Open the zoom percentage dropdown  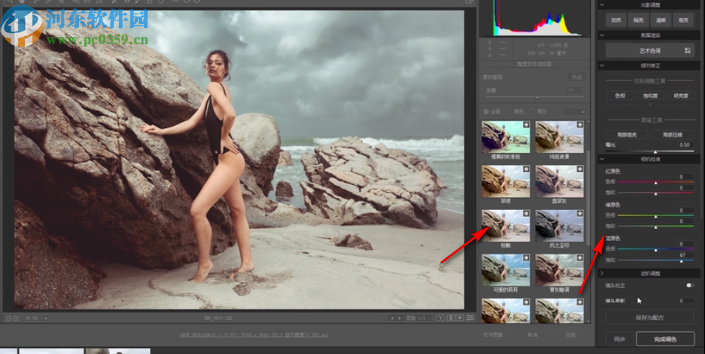pyautogui.click(x=45, y=318)
